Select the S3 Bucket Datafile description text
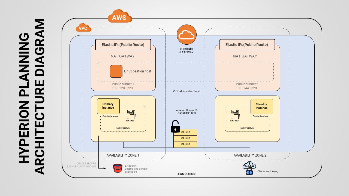The image size is (349, 196). [x=136, y=169]
